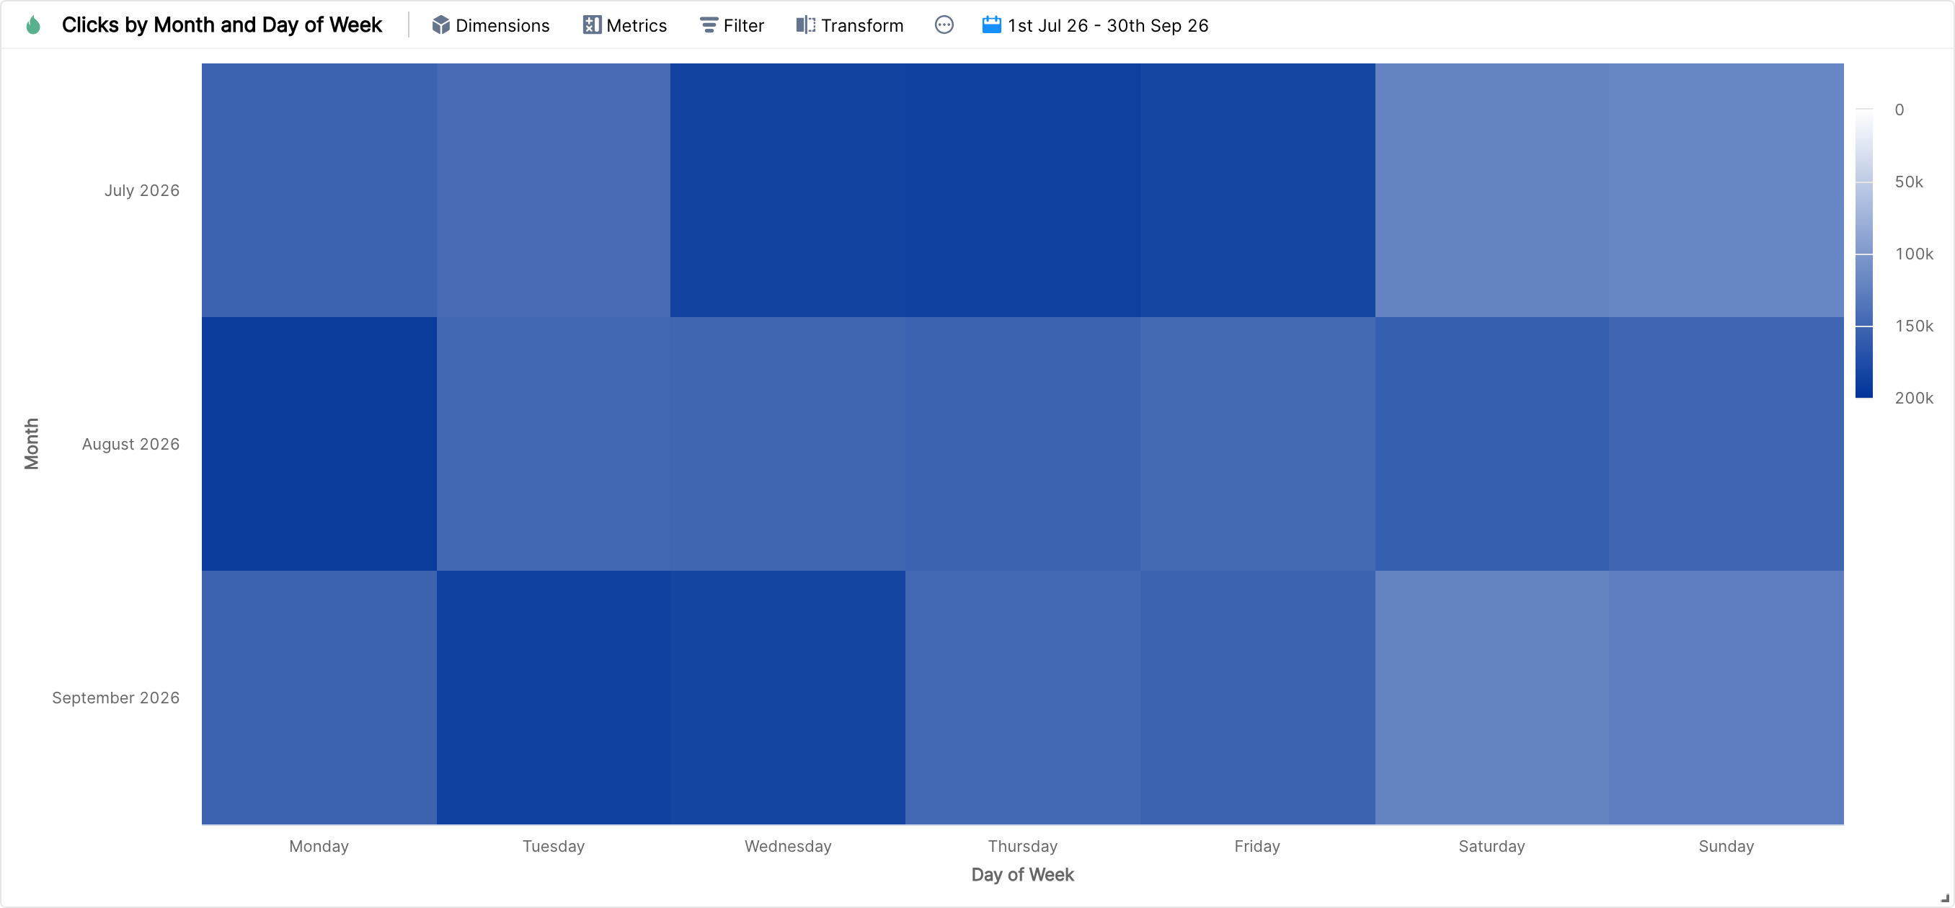
Task: Open Transform via the split-column icon
Action: coord(806,25)
